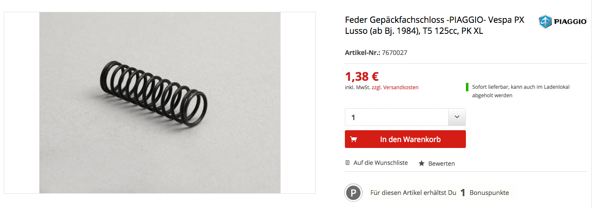
Task: Open the black spring product image
Action: (x=160, y=103)
